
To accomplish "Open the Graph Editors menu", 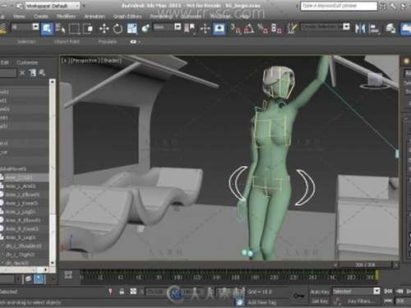I will 127,16.
